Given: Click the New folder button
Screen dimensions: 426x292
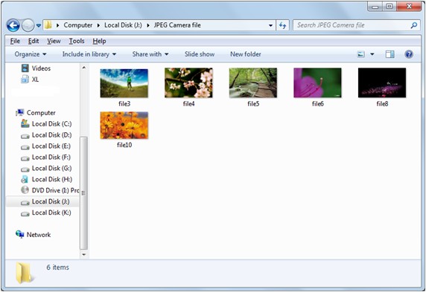Looking at the screenshot, I should pyautogui.click(x=246, y=54).
